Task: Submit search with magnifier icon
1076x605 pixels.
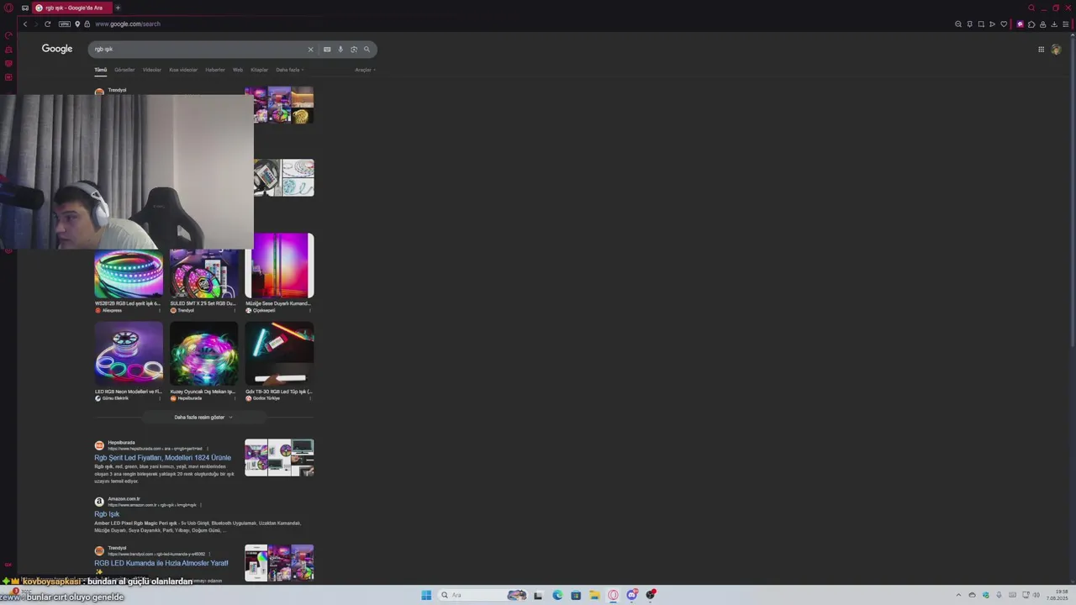Action: point(367,49)
